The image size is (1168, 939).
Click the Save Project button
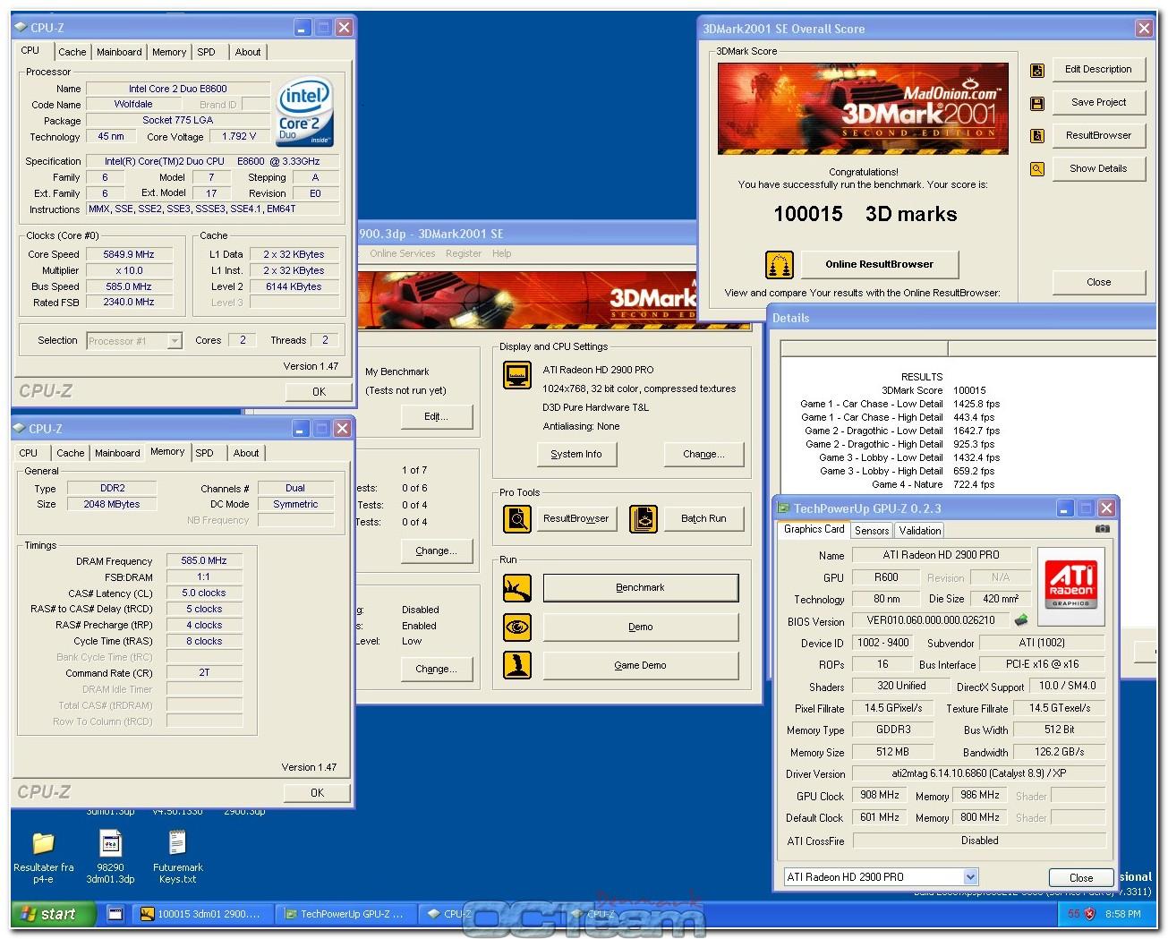[x=1098, y=102]
